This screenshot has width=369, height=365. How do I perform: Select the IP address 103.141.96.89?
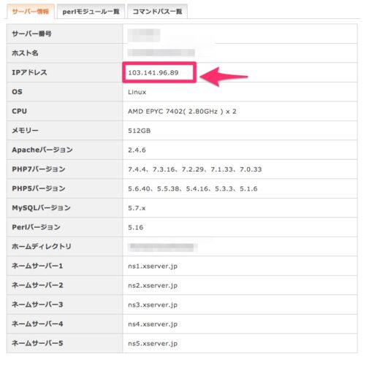153,72
